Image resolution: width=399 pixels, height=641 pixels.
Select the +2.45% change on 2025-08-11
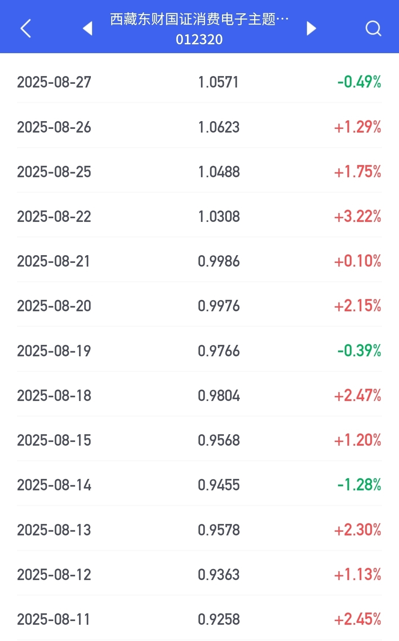357,619
